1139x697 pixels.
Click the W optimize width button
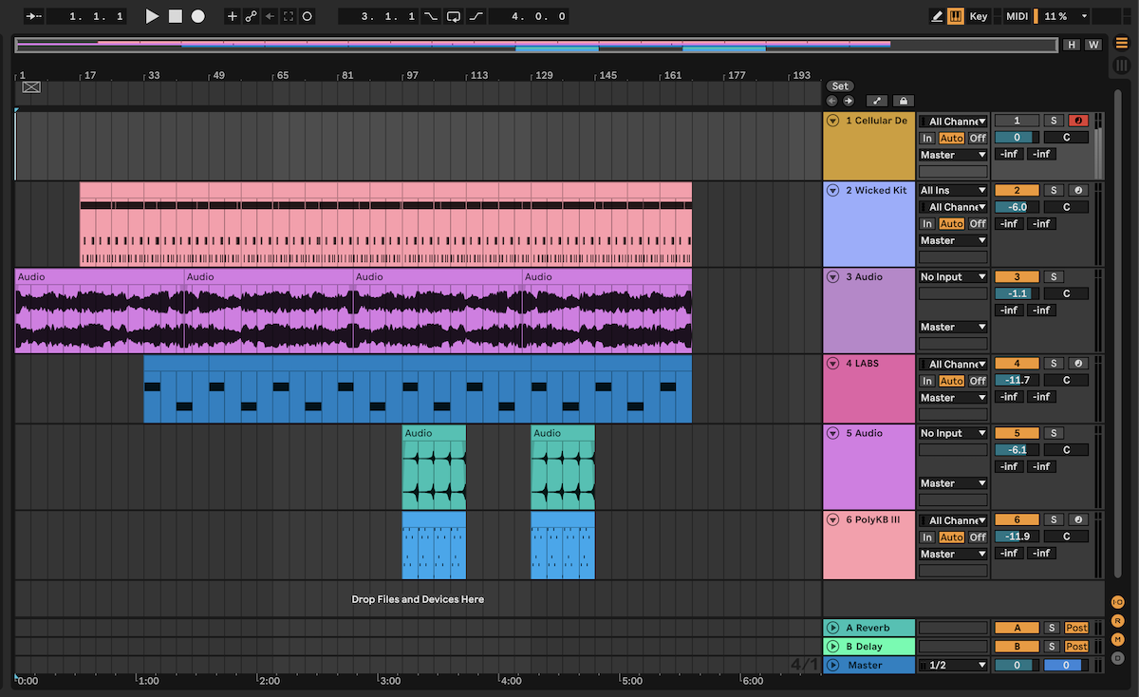[x=1093, y=45]
